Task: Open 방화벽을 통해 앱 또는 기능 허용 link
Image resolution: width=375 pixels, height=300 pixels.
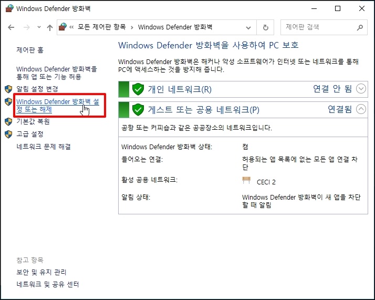Action: click(x=57, y=73)
